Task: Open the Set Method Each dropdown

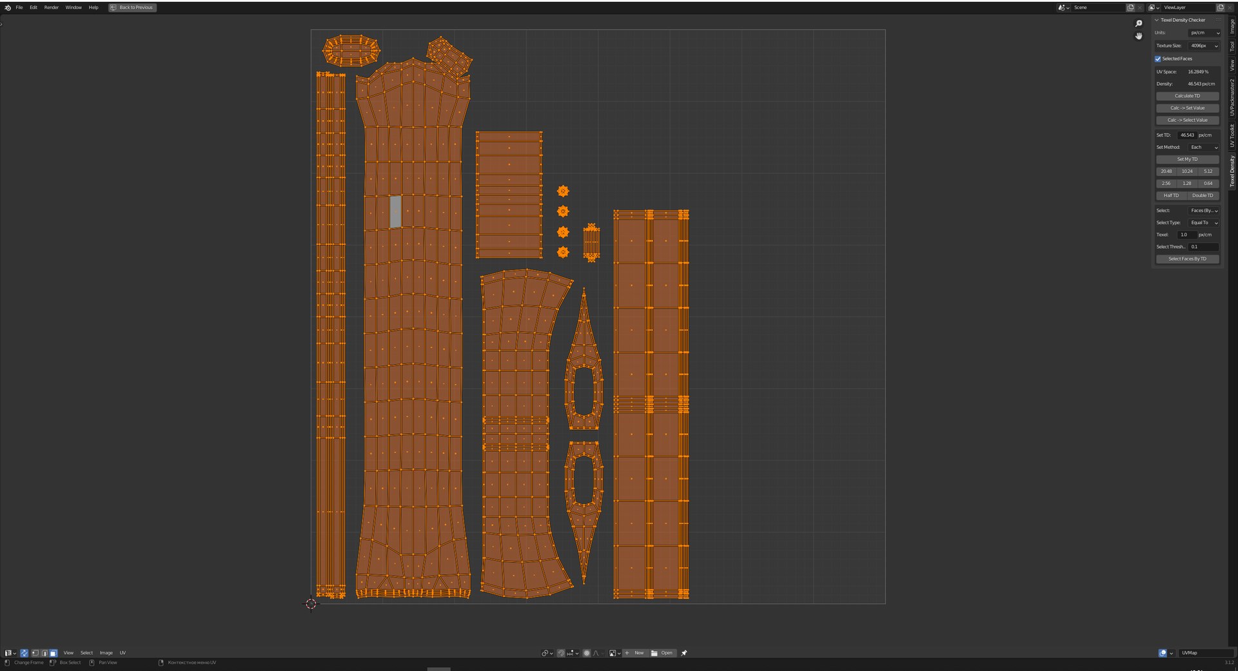Action: click(x=1204, y=148)
